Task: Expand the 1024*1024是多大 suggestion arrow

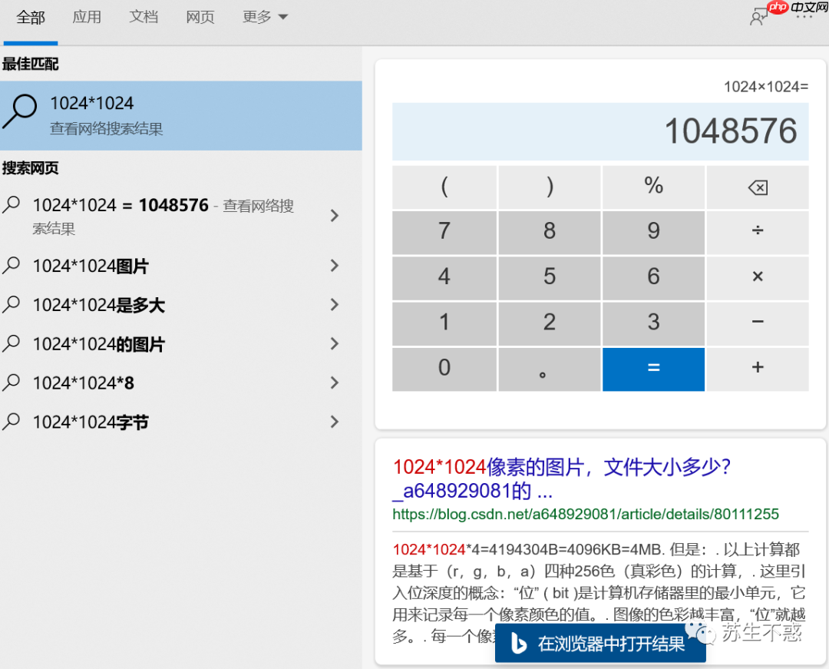Action: point(334,305)
